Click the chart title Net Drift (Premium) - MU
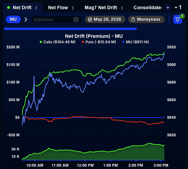188x169 pixels. [94, 36]
